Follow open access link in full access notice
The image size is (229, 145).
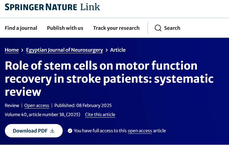click(x=140, y=131)
